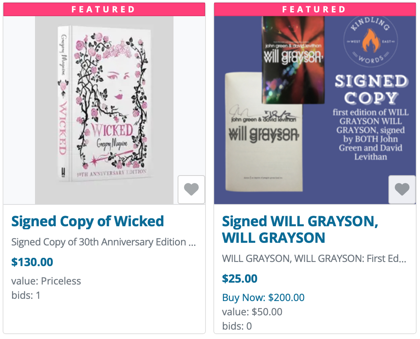Image resolution: width=420 pixels, height=339 pixels.
Task: Click Featured banner above Wicked listing
Action: tap(104, 9)
